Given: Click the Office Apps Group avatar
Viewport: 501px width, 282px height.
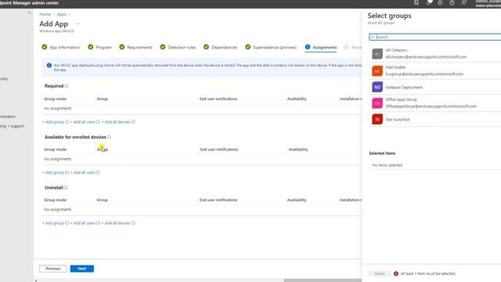Looking at the screenshot, I should (x=377, y=103).
